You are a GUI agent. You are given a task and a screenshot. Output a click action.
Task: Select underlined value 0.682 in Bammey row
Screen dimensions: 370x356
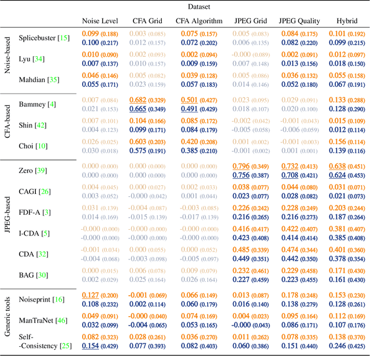click(138, 100)
